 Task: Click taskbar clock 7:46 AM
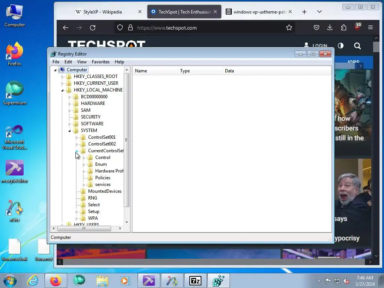pos(364,278)
